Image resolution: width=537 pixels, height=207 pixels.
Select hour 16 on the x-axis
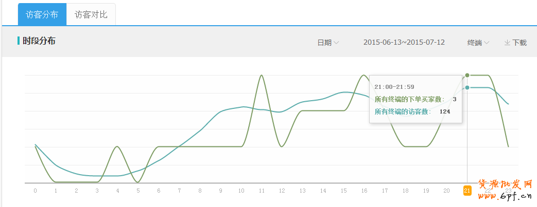click(365, 191)
